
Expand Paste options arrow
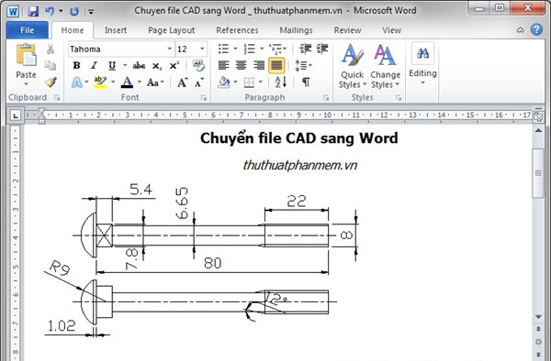point(26,84)
